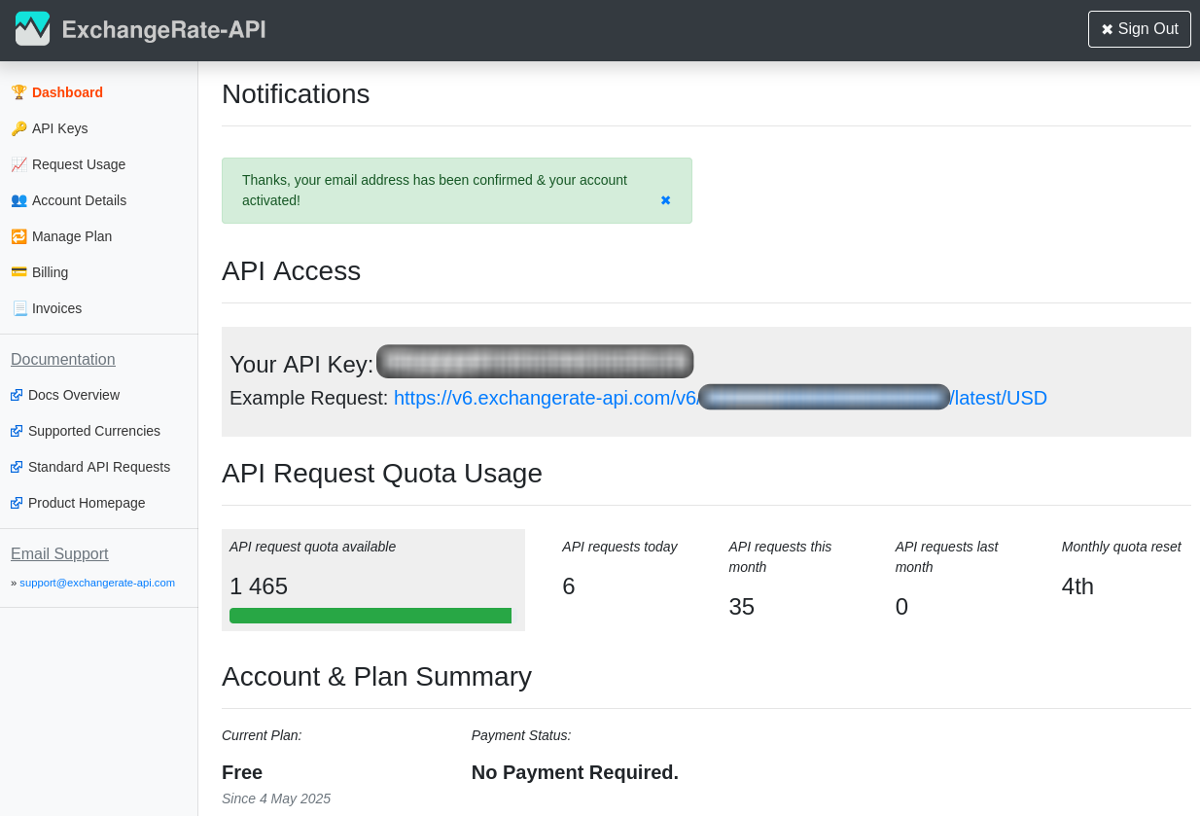Open Request Usage in sidebar
The image size is (1200, 816).
click(79, 164)
